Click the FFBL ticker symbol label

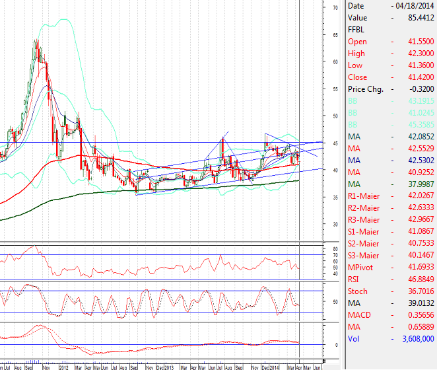tap(356, 30)
